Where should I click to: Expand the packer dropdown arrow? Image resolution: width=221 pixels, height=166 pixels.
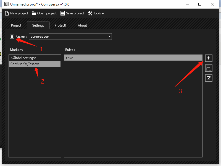[109, 37]
